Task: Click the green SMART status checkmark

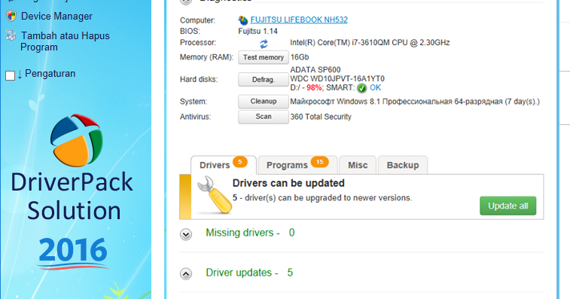Action: (x=361, y=88)
